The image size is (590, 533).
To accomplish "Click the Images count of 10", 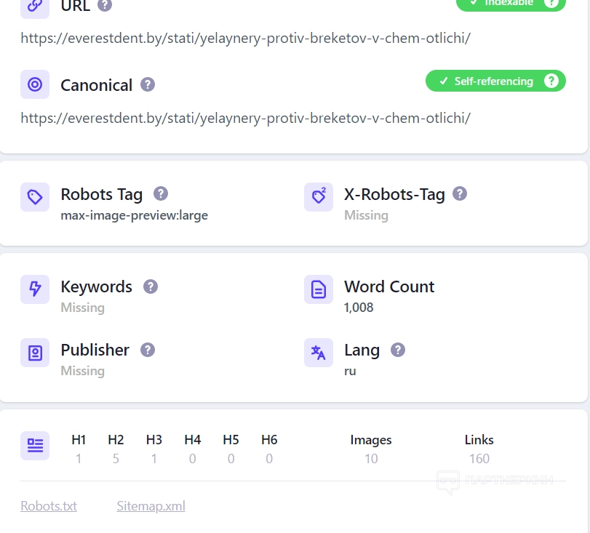I will tap(371, 459).
